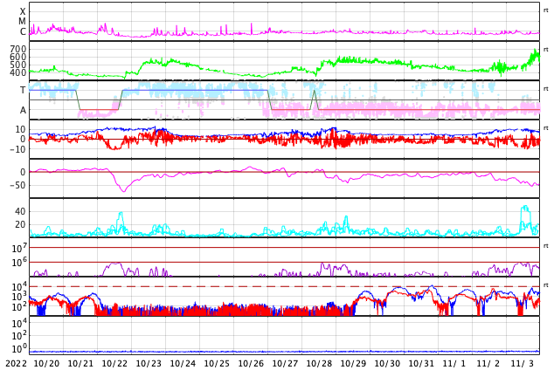Click the 2022 year label
This screenshot has width=554, height=370.
16,363
